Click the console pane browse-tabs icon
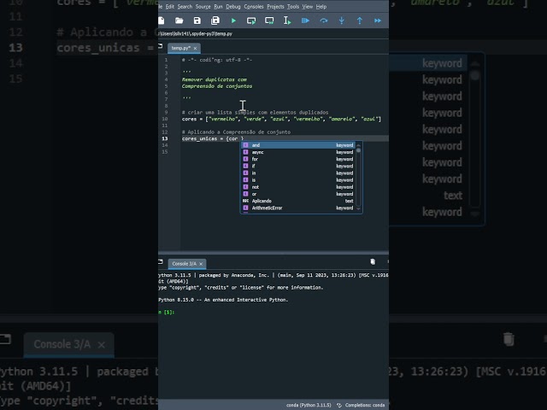547x410 pixels. click(161, 262)
